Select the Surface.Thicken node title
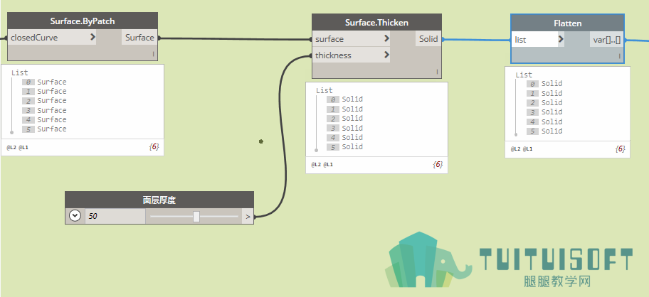The width and height of the screenshot is (649, 297). point(376,22)
